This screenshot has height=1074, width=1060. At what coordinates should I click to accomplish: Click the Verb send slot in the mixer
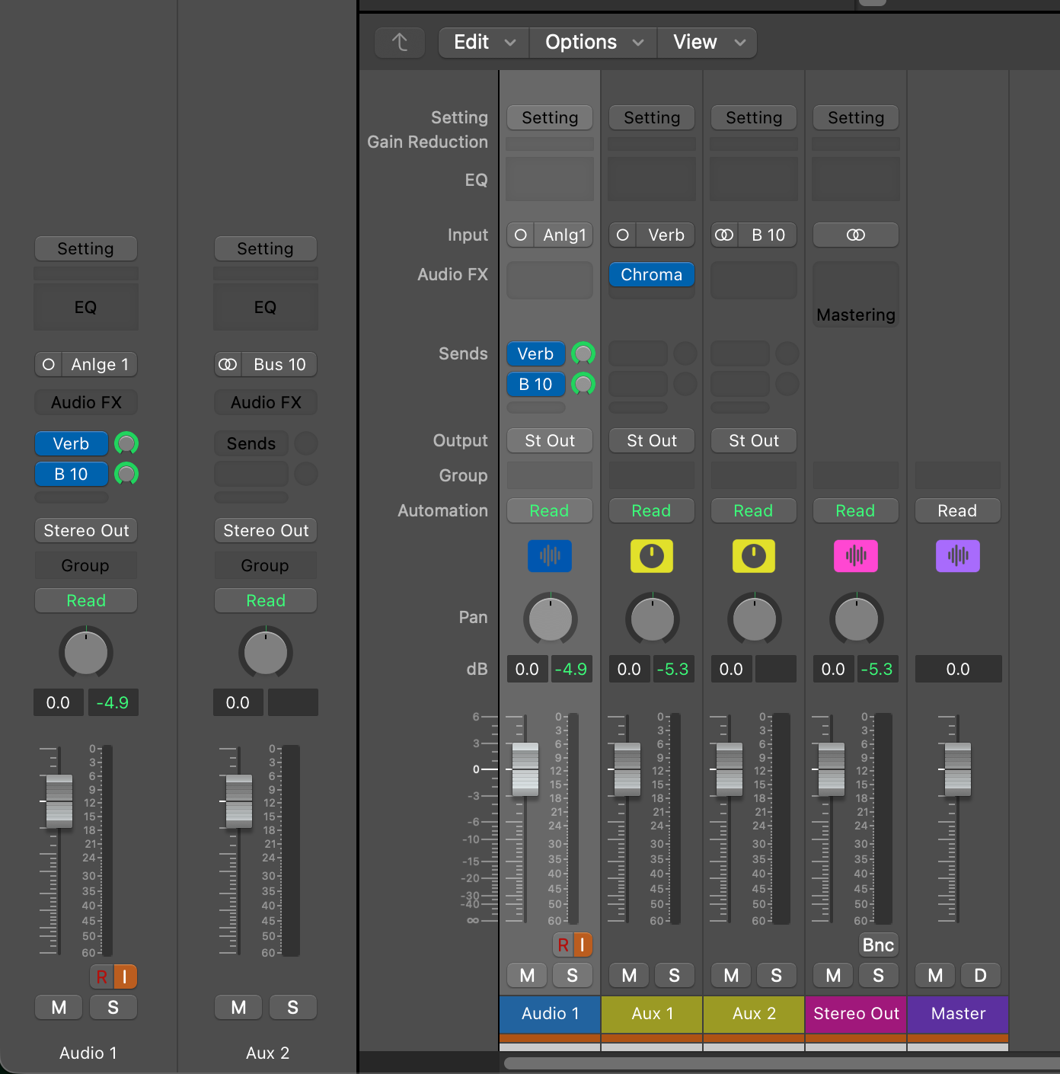click(536, 353)
